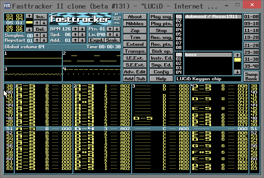Click the Swap Bank button
The width and height of the screenshot is (264, 178).
coord(251,77)
